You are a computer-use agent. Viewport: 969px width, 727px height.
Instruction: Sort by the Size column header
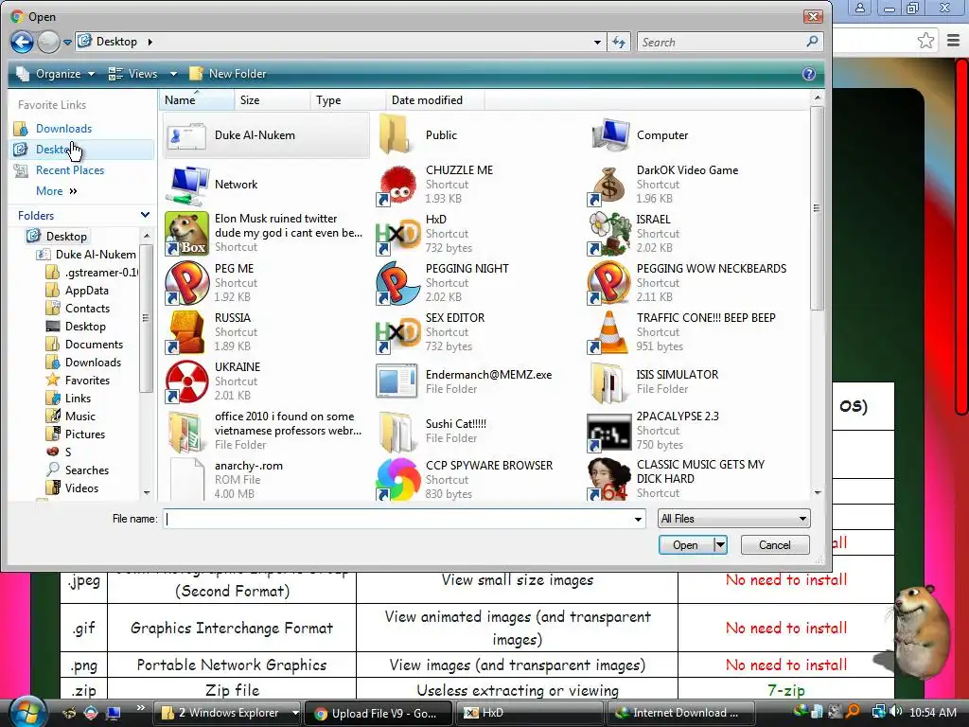[x=272, y=100]
